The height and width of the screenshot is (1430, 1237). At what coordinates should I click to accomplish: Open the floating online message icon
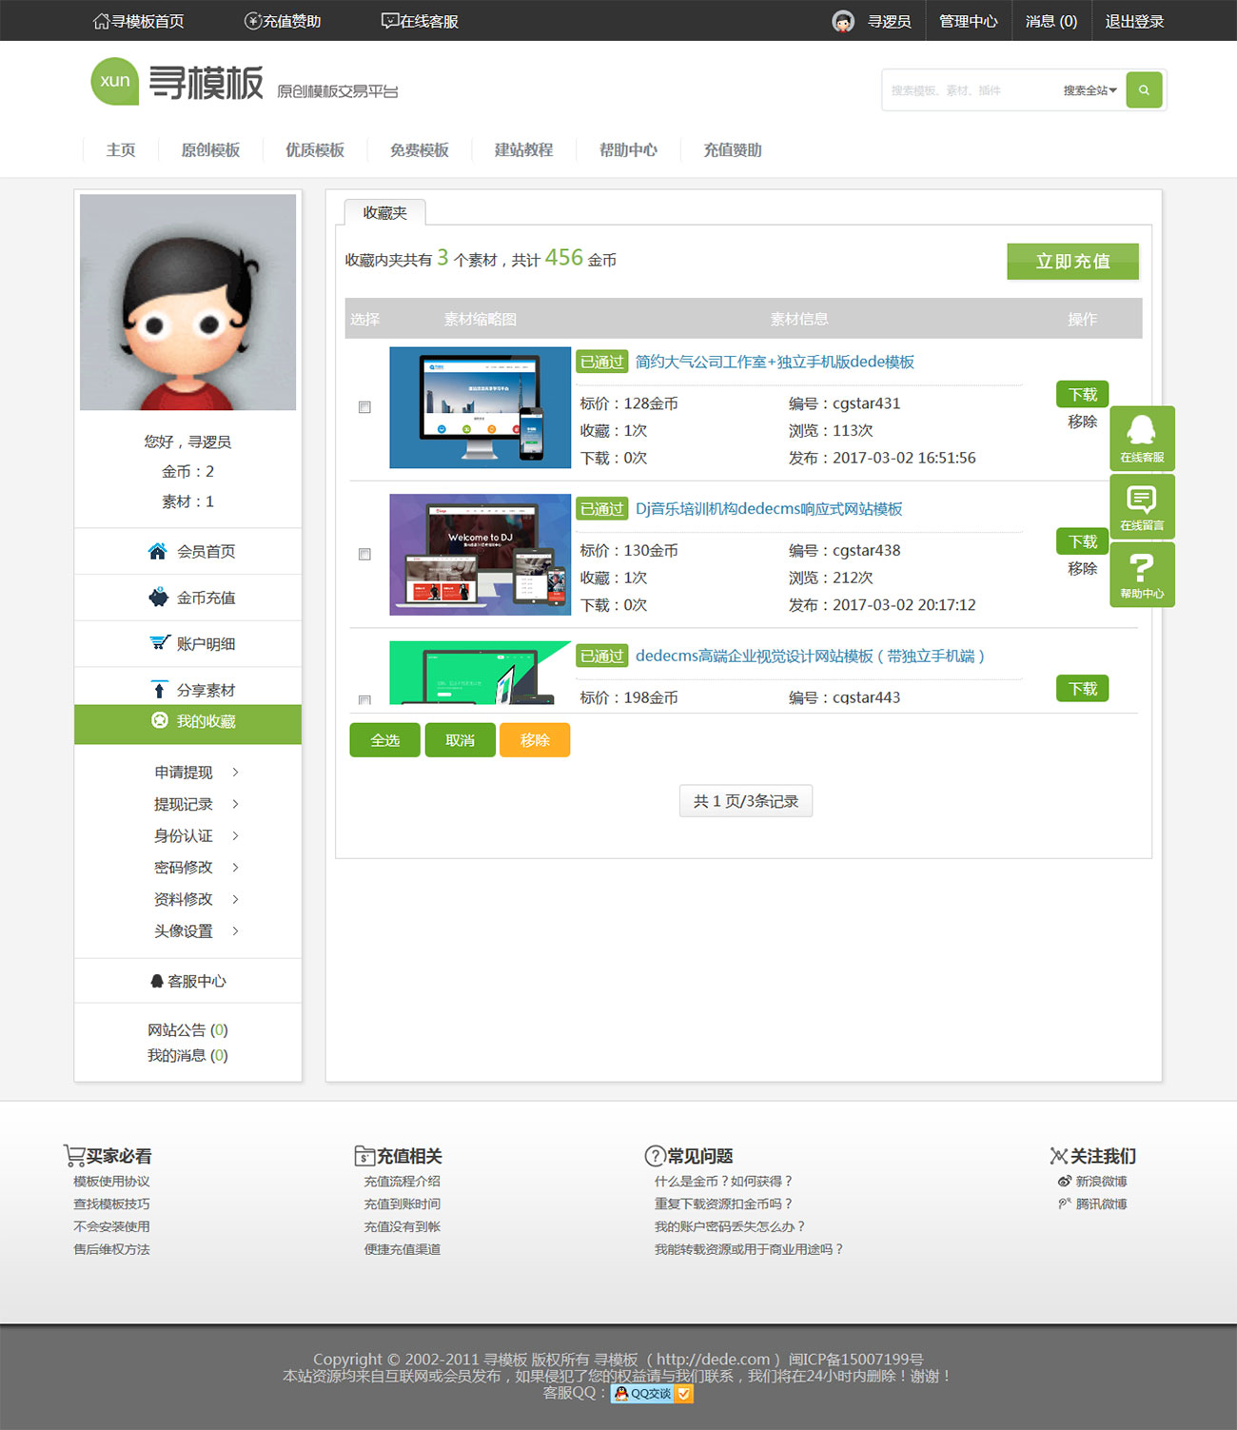(x=1142, y=505)
